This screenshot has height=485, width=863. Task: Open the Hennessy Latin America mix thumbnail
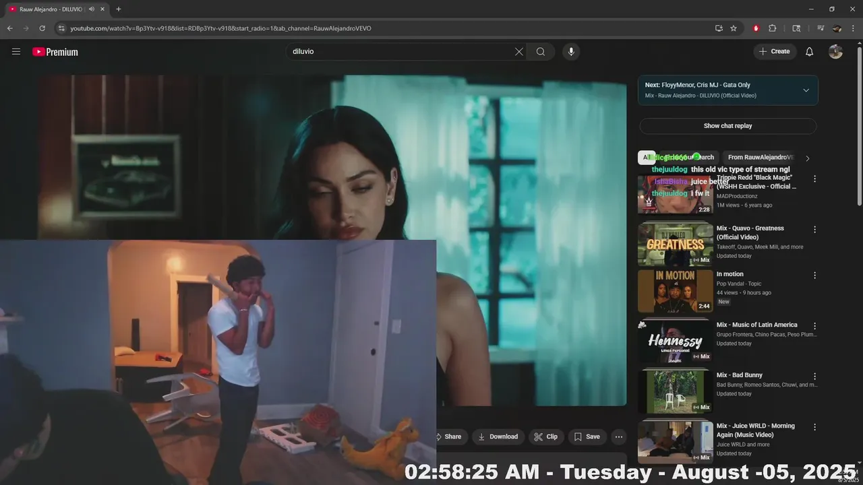pos(675,342)
